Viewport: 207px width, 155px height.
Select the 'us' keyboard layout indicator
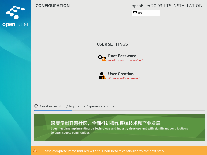tap(145, 13)
